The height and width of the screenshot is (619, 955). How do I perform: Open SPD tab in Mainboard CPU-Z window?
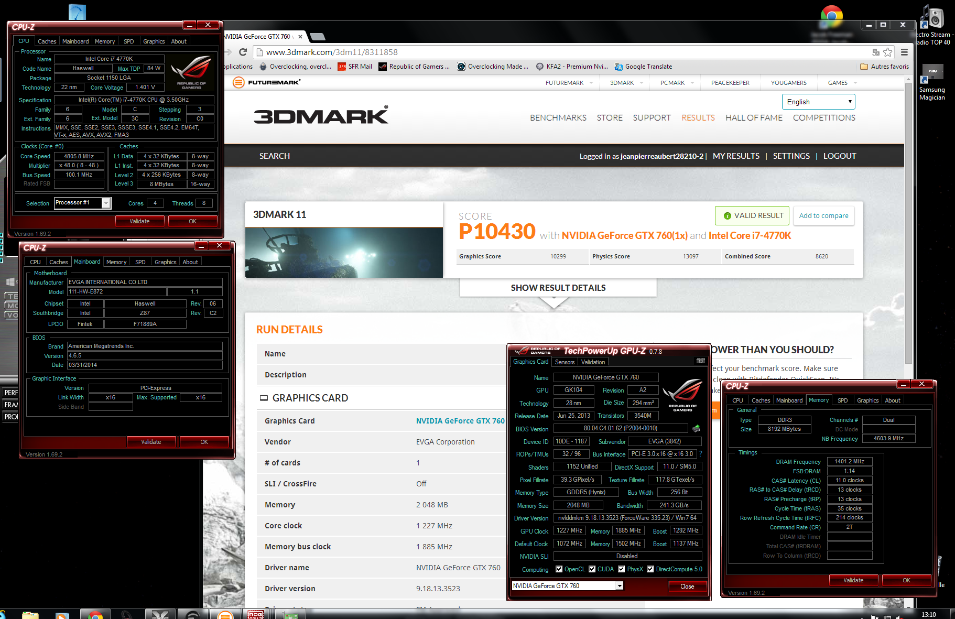tap(140, 262)
